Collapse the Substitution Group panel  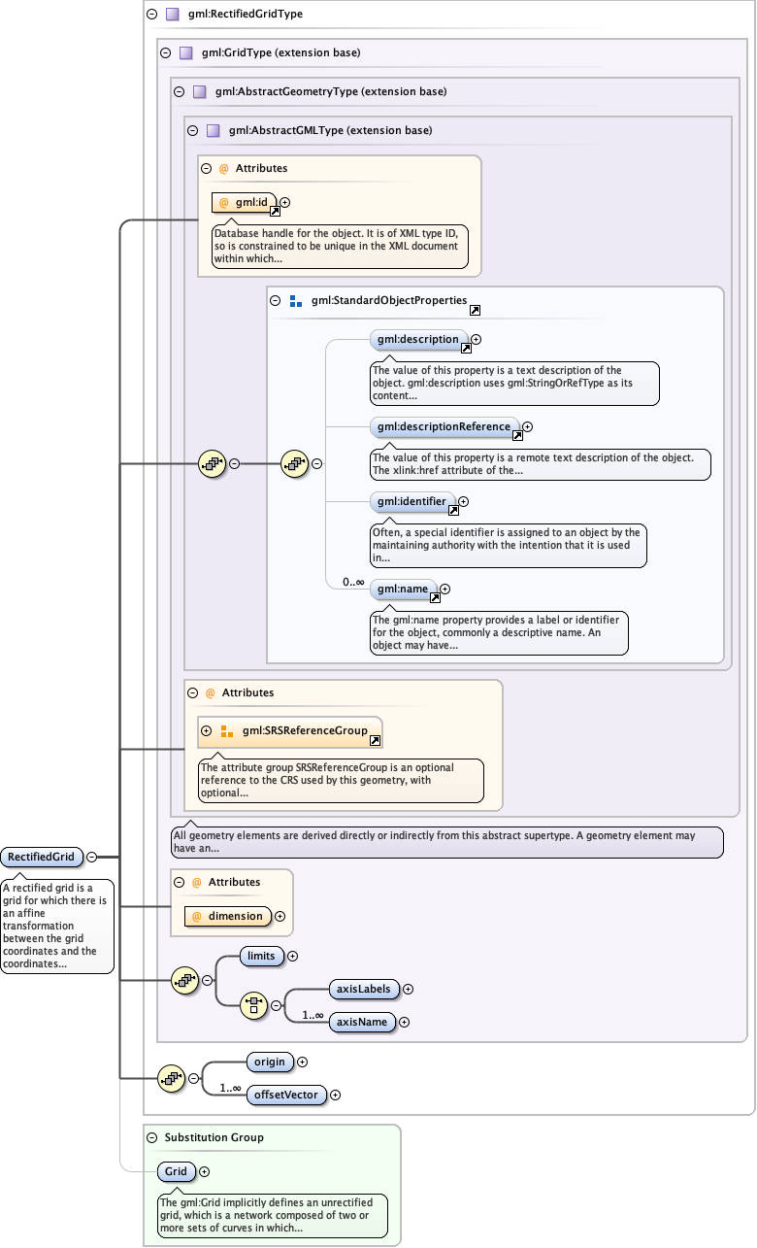click(151, 1137)
